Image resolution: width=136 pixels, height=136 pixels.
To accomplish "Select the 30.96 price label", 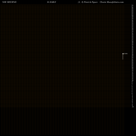I will 126,54.
